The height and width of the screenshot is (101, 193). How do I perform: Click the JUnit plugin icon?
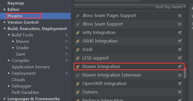78,50
